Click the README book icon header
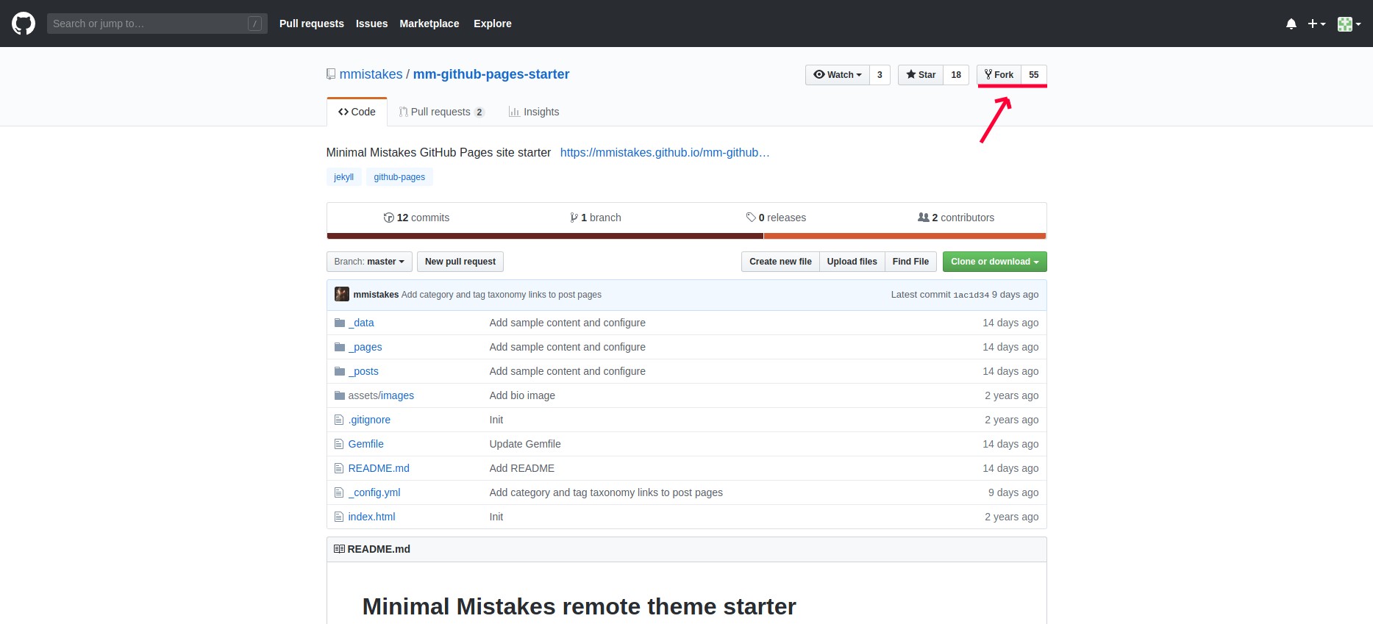The width and height of the screenshot is (1373, 624). (x=339, y=549)
